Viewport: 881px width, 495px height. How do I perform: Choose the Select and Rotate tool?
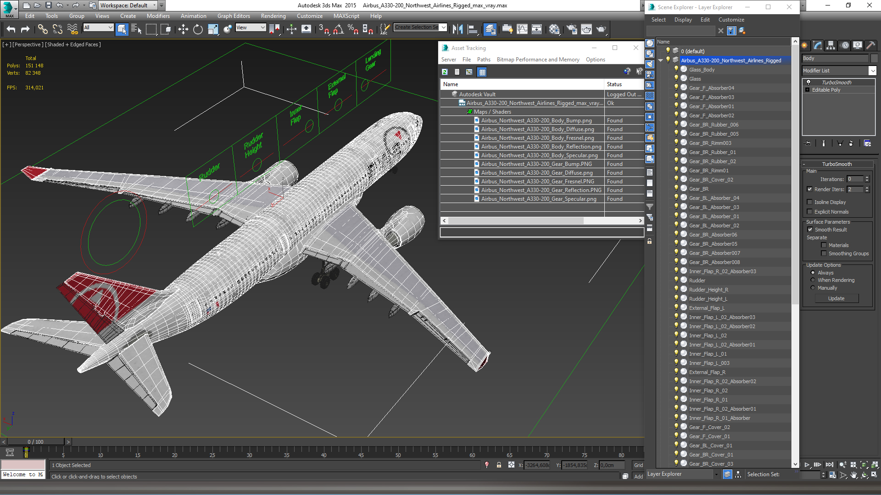point(198,29)
